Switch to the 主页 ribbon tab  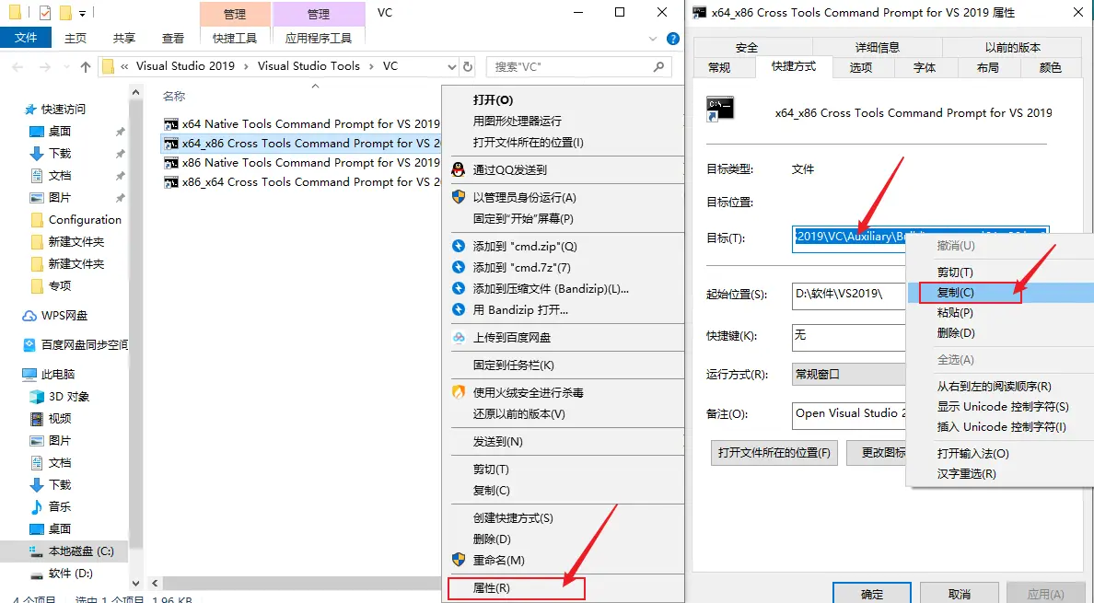tap(76, 39)
